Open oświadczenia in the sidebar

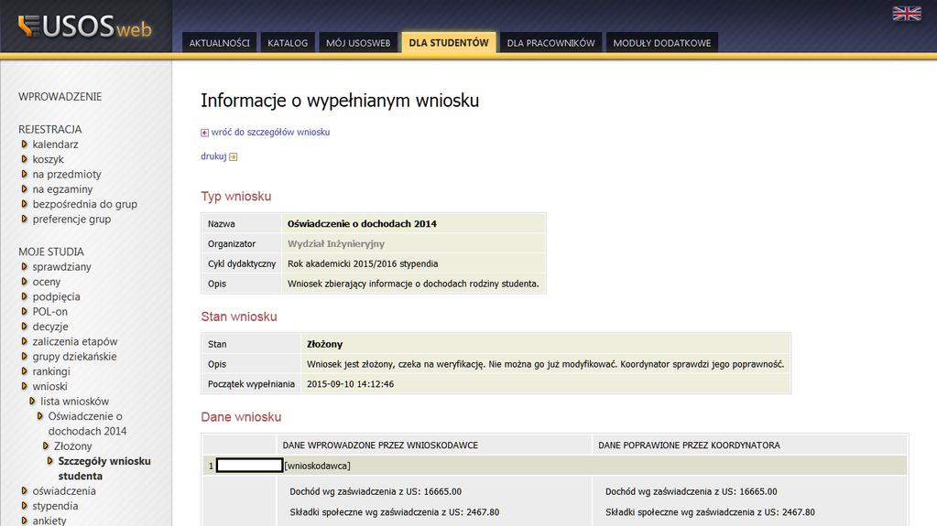64,490
